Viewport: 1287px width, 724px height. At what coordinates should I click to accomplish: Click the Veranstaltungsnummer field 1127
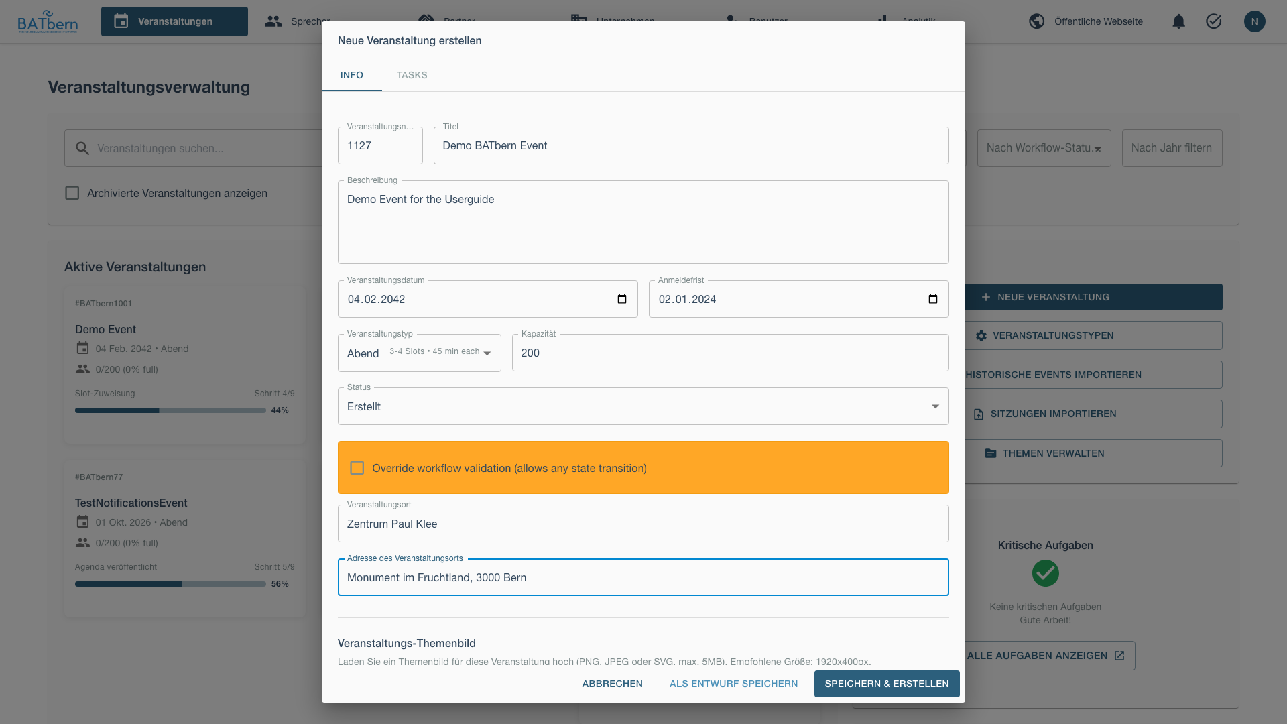(x=380, y=145)
